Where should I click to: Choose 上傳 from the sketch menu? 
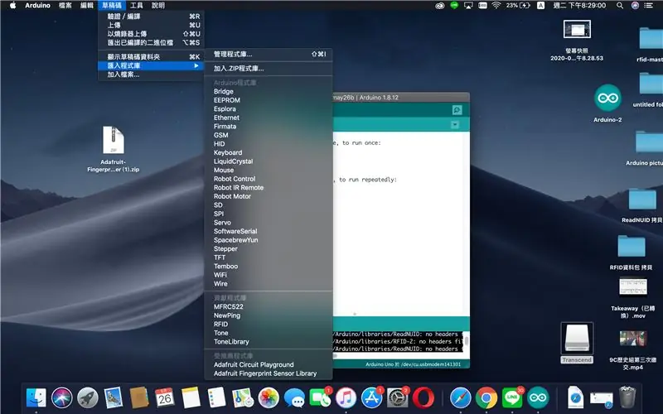[x=151, y=26]
